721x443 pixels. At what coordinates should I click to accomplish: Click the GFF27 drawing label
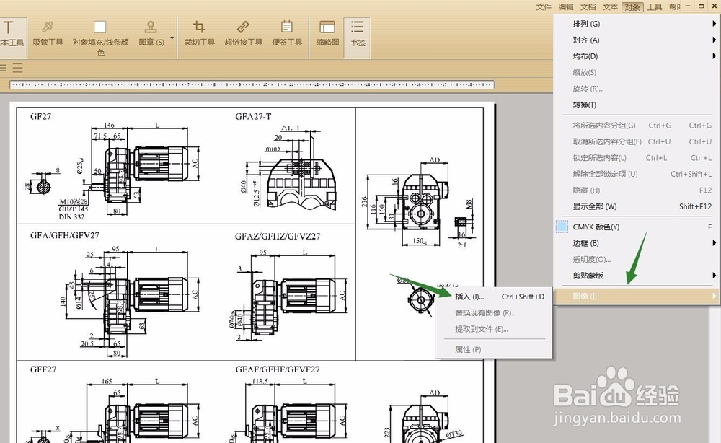point(43,369)
